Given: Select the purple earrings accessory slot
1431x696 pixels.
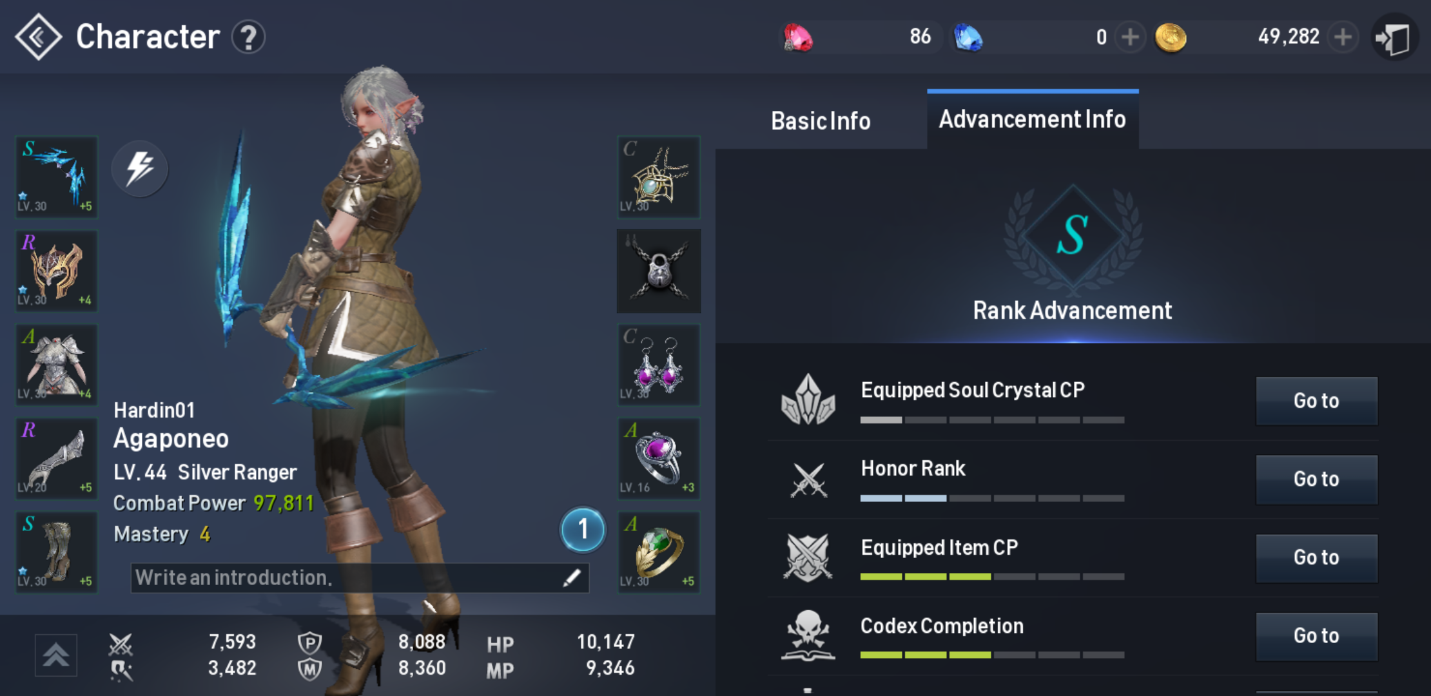Looking at the screenshot, I should pyautogui.click(x=659, y=365).
